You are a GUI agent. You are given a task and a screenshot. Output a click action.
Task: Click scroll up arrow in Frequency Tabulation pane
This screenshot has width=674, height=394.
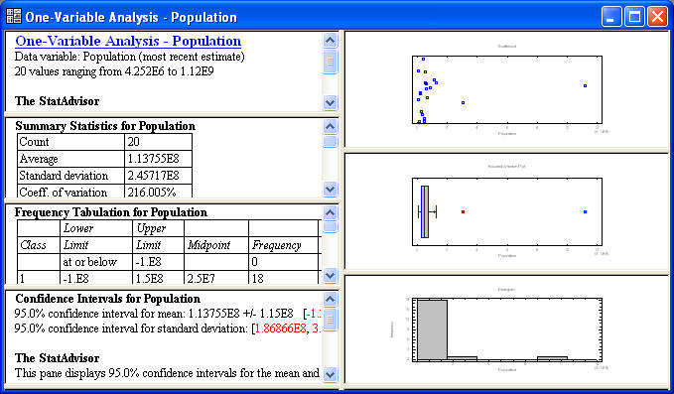[330, 212]
